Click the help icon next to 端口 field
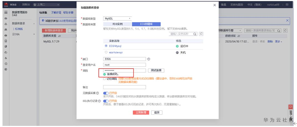This screenshot has width=297, height=127. pyautogui.click(x=149, y=59)
